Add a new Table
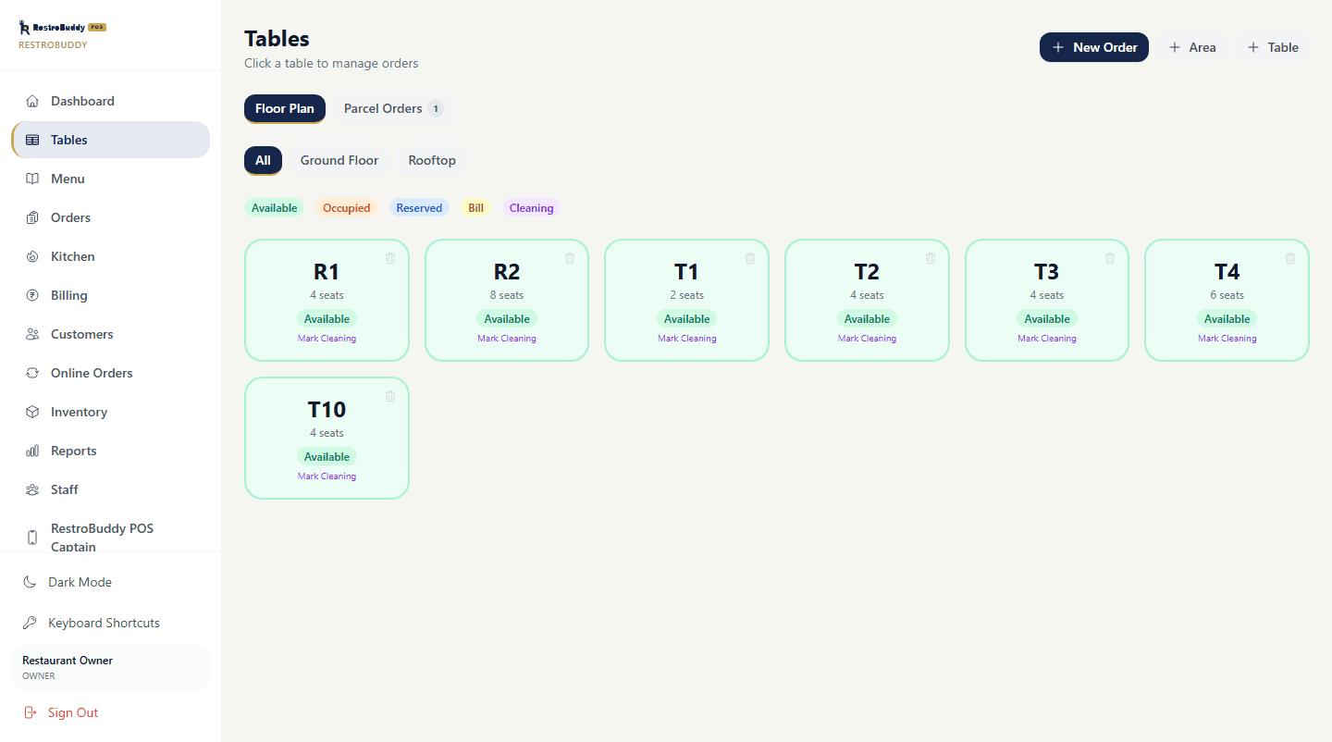This screenshot has height=742, width=1332. point(1273,47)
